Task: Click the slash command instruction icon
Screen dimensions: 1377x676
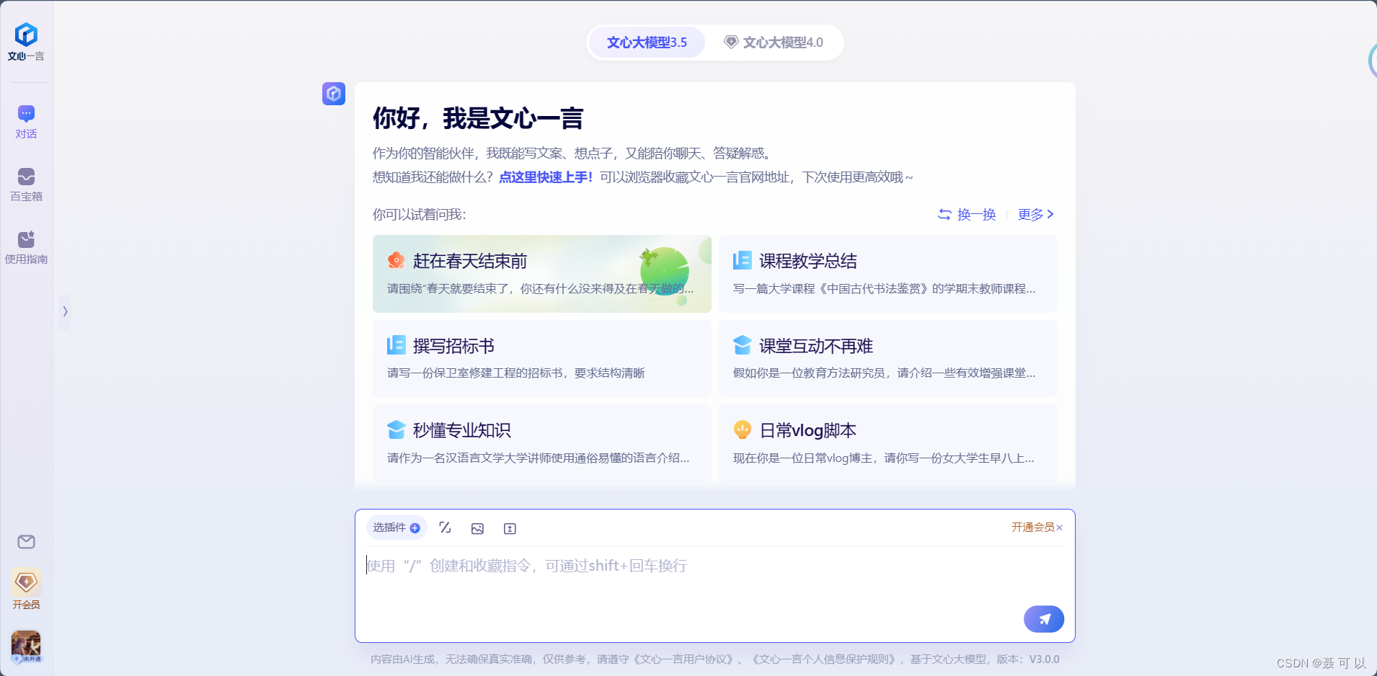Action: tap(445, 528)
